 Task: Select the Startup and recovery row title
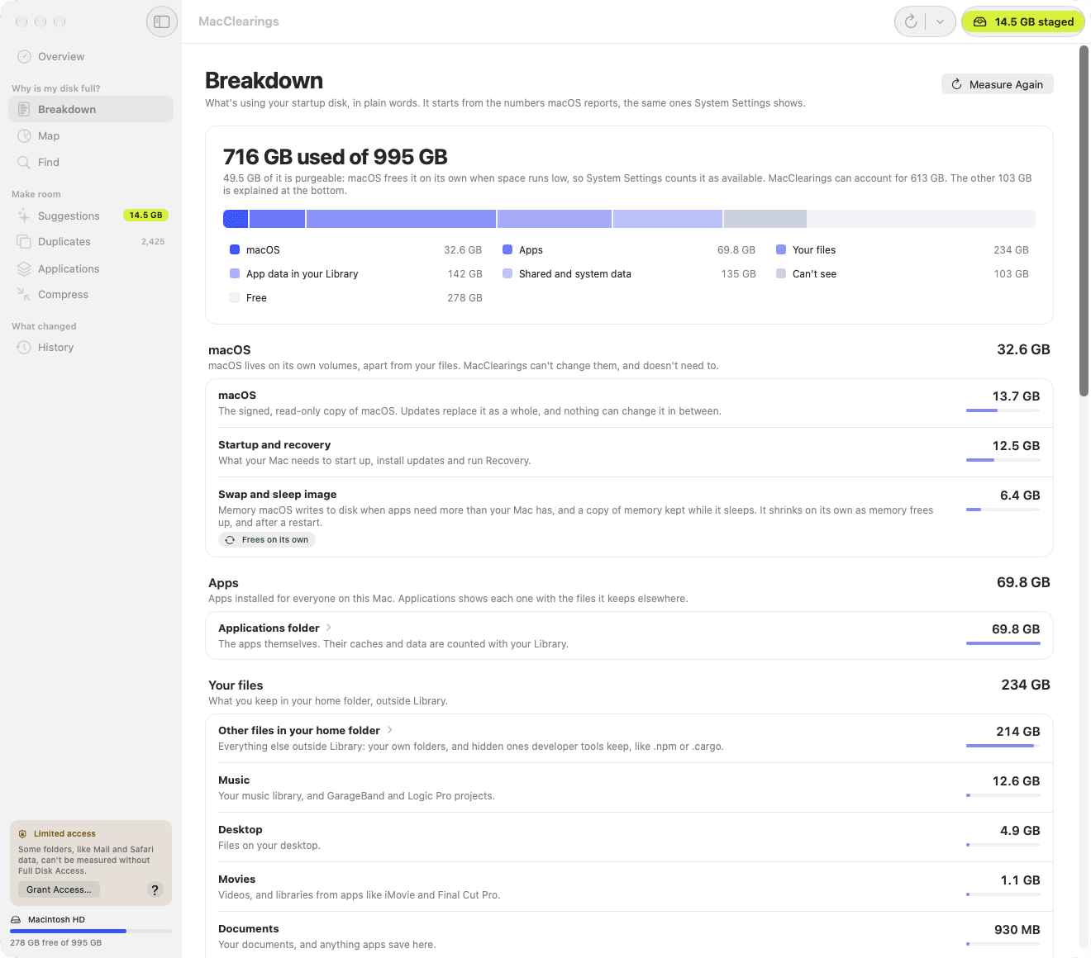click(274, 445)
